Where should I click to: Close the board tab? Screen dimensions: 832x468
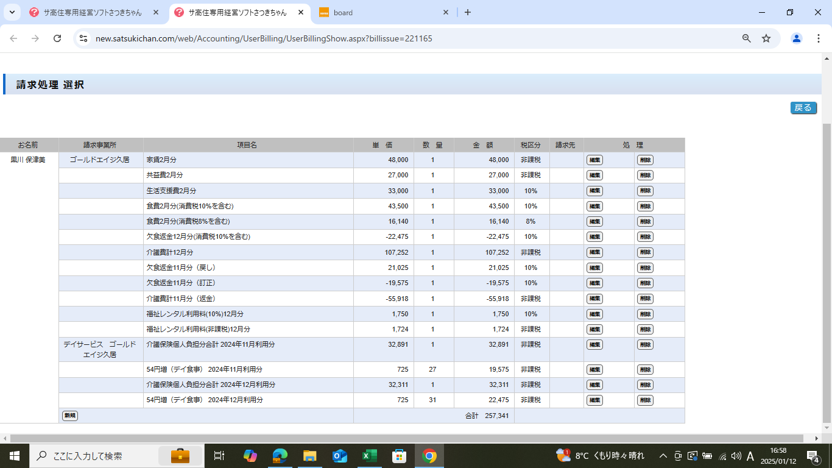click(x=446, y=12)
